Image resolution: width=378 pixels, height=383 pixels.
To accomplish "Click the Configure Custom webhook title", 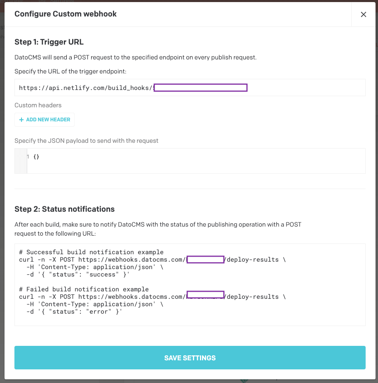I will click(66, 14).
